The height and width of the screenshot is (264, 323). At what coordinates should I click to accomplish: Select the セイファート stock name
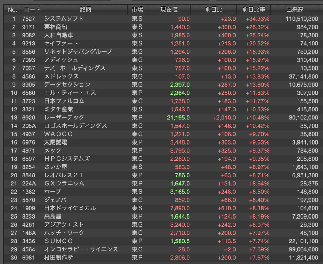[61, 43]
